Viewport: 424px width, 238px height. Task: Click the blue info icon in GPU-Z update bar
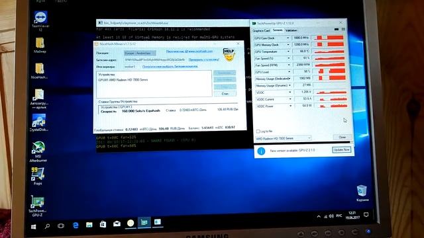(x=261, y=151)
